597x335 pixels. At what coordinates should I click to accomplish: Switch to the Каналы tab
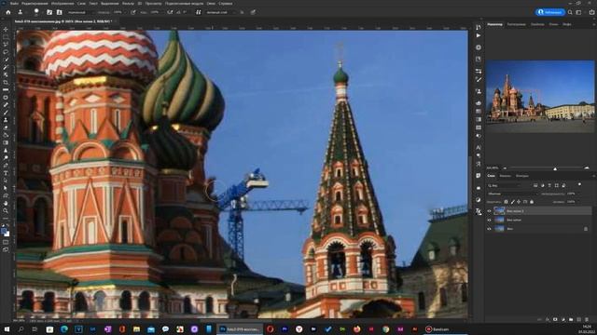(506, 176)
